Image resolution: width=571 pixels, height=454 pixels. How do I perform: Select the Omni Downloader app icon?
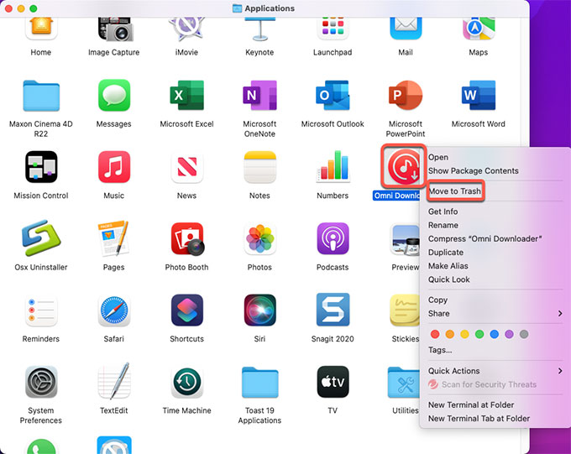[x=404, y=167]
